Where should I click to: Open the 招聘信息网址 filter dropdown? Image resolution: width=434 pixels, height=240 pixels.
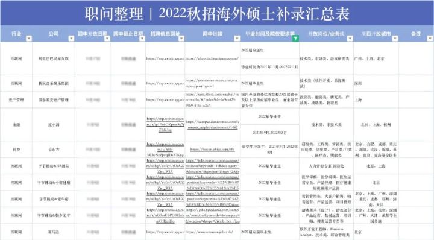(x=181, y=39)
